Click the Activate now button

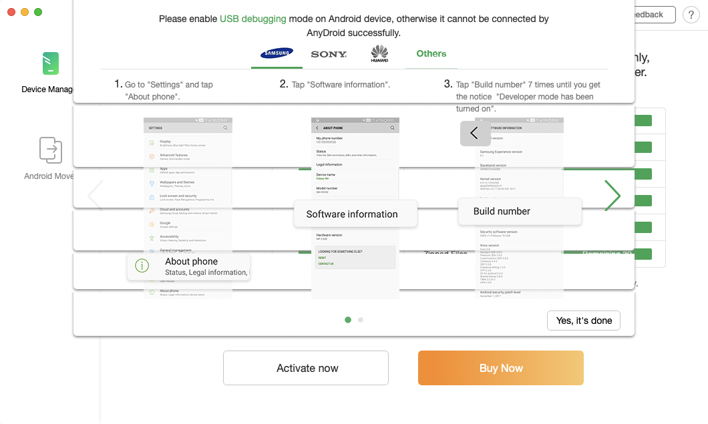(x=306, y=368)
